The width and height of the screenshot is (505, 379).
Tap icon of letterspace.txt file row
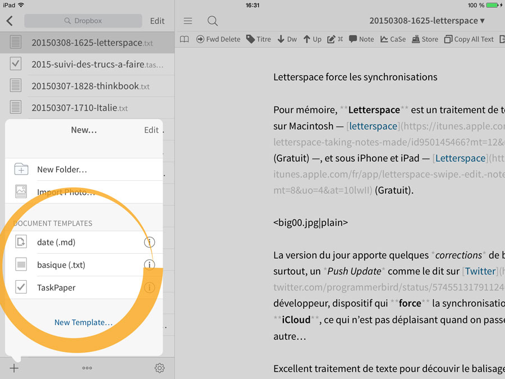pyautogui.click(x=16, y=42)
